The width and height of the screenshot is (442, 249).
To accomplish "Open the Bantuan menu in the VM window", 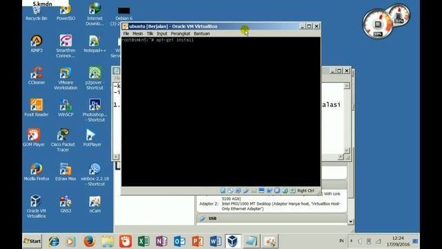I will click(x=202, y=33).
